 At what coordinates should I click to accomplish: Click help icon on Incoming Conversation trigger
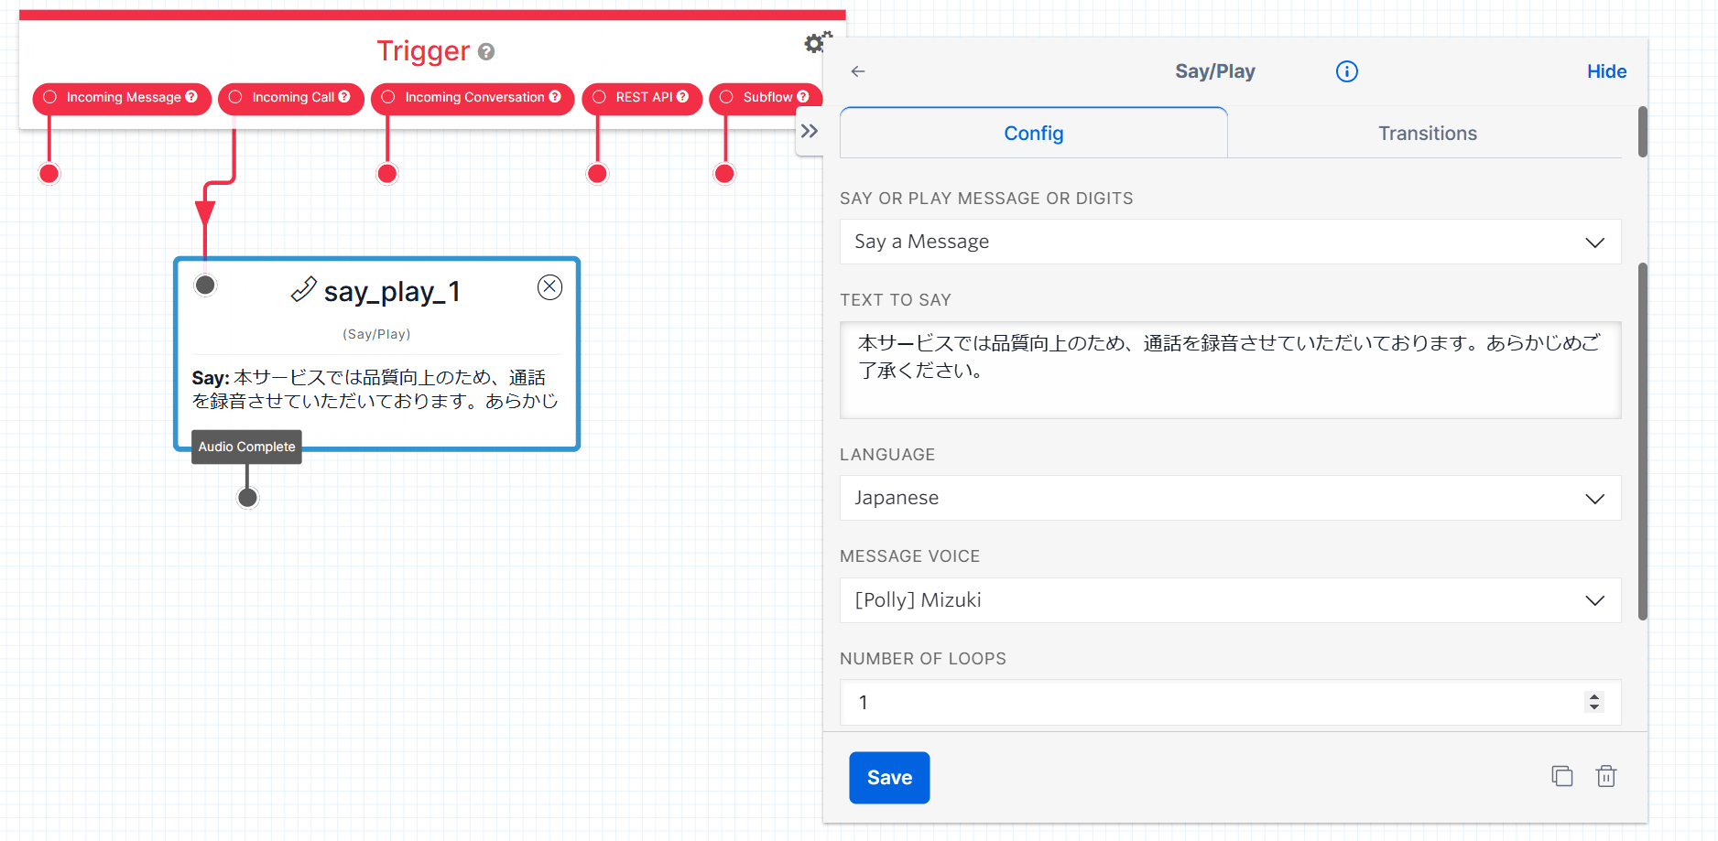click(x=555, y=96)
